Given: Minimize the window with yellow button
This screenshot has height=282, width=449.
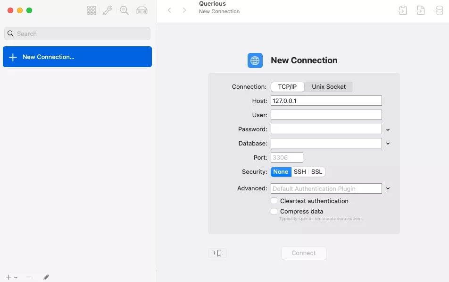Looking at the screenshot, I should pyautogui.click(x=20, y=10).
